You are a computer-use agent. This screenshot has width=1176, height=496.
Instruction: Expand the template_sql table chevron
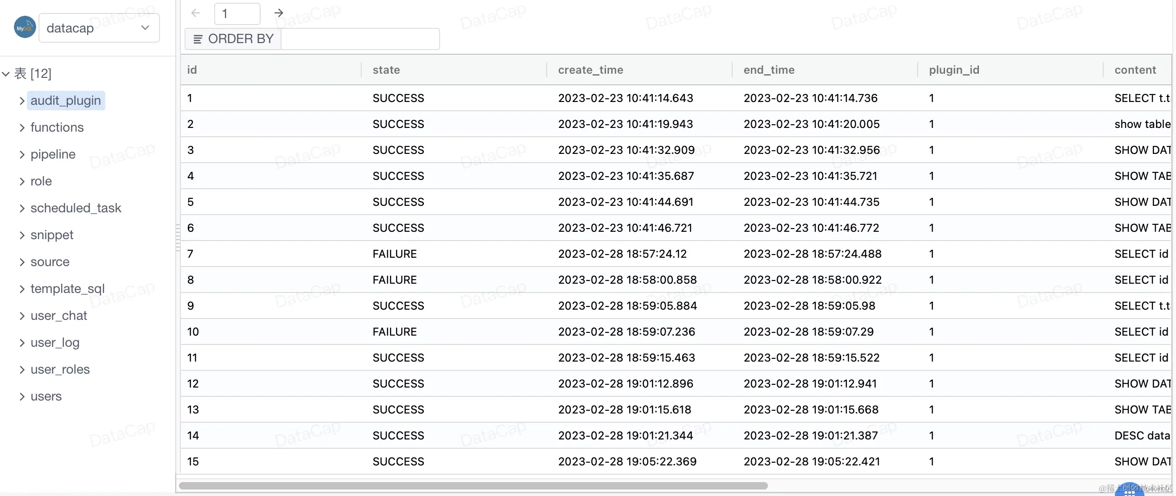click(22, 289)
